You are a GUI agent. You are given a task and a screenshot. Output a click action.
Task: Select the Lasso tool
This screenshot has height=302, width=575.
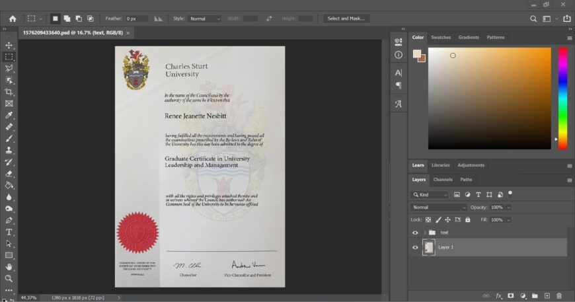tap(9, 69)
